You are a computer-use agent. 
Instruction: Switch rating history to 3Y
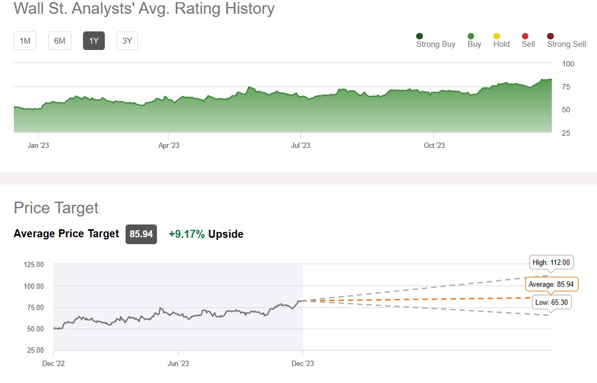click(127, 41)
